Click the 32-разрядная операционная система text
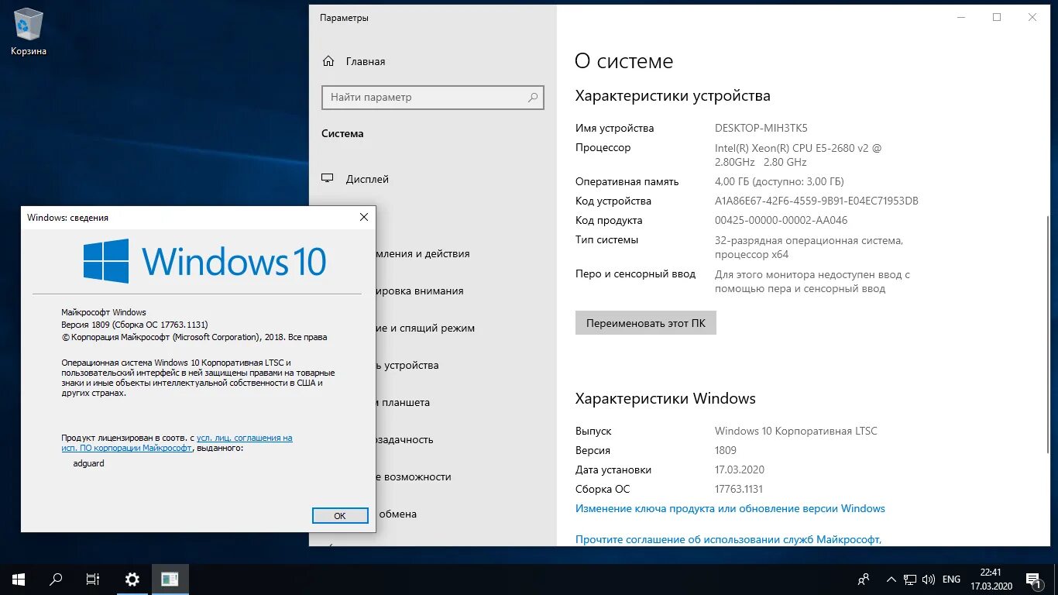The image size is (1058, 595). pyautogui.click(x=809, y=247)
